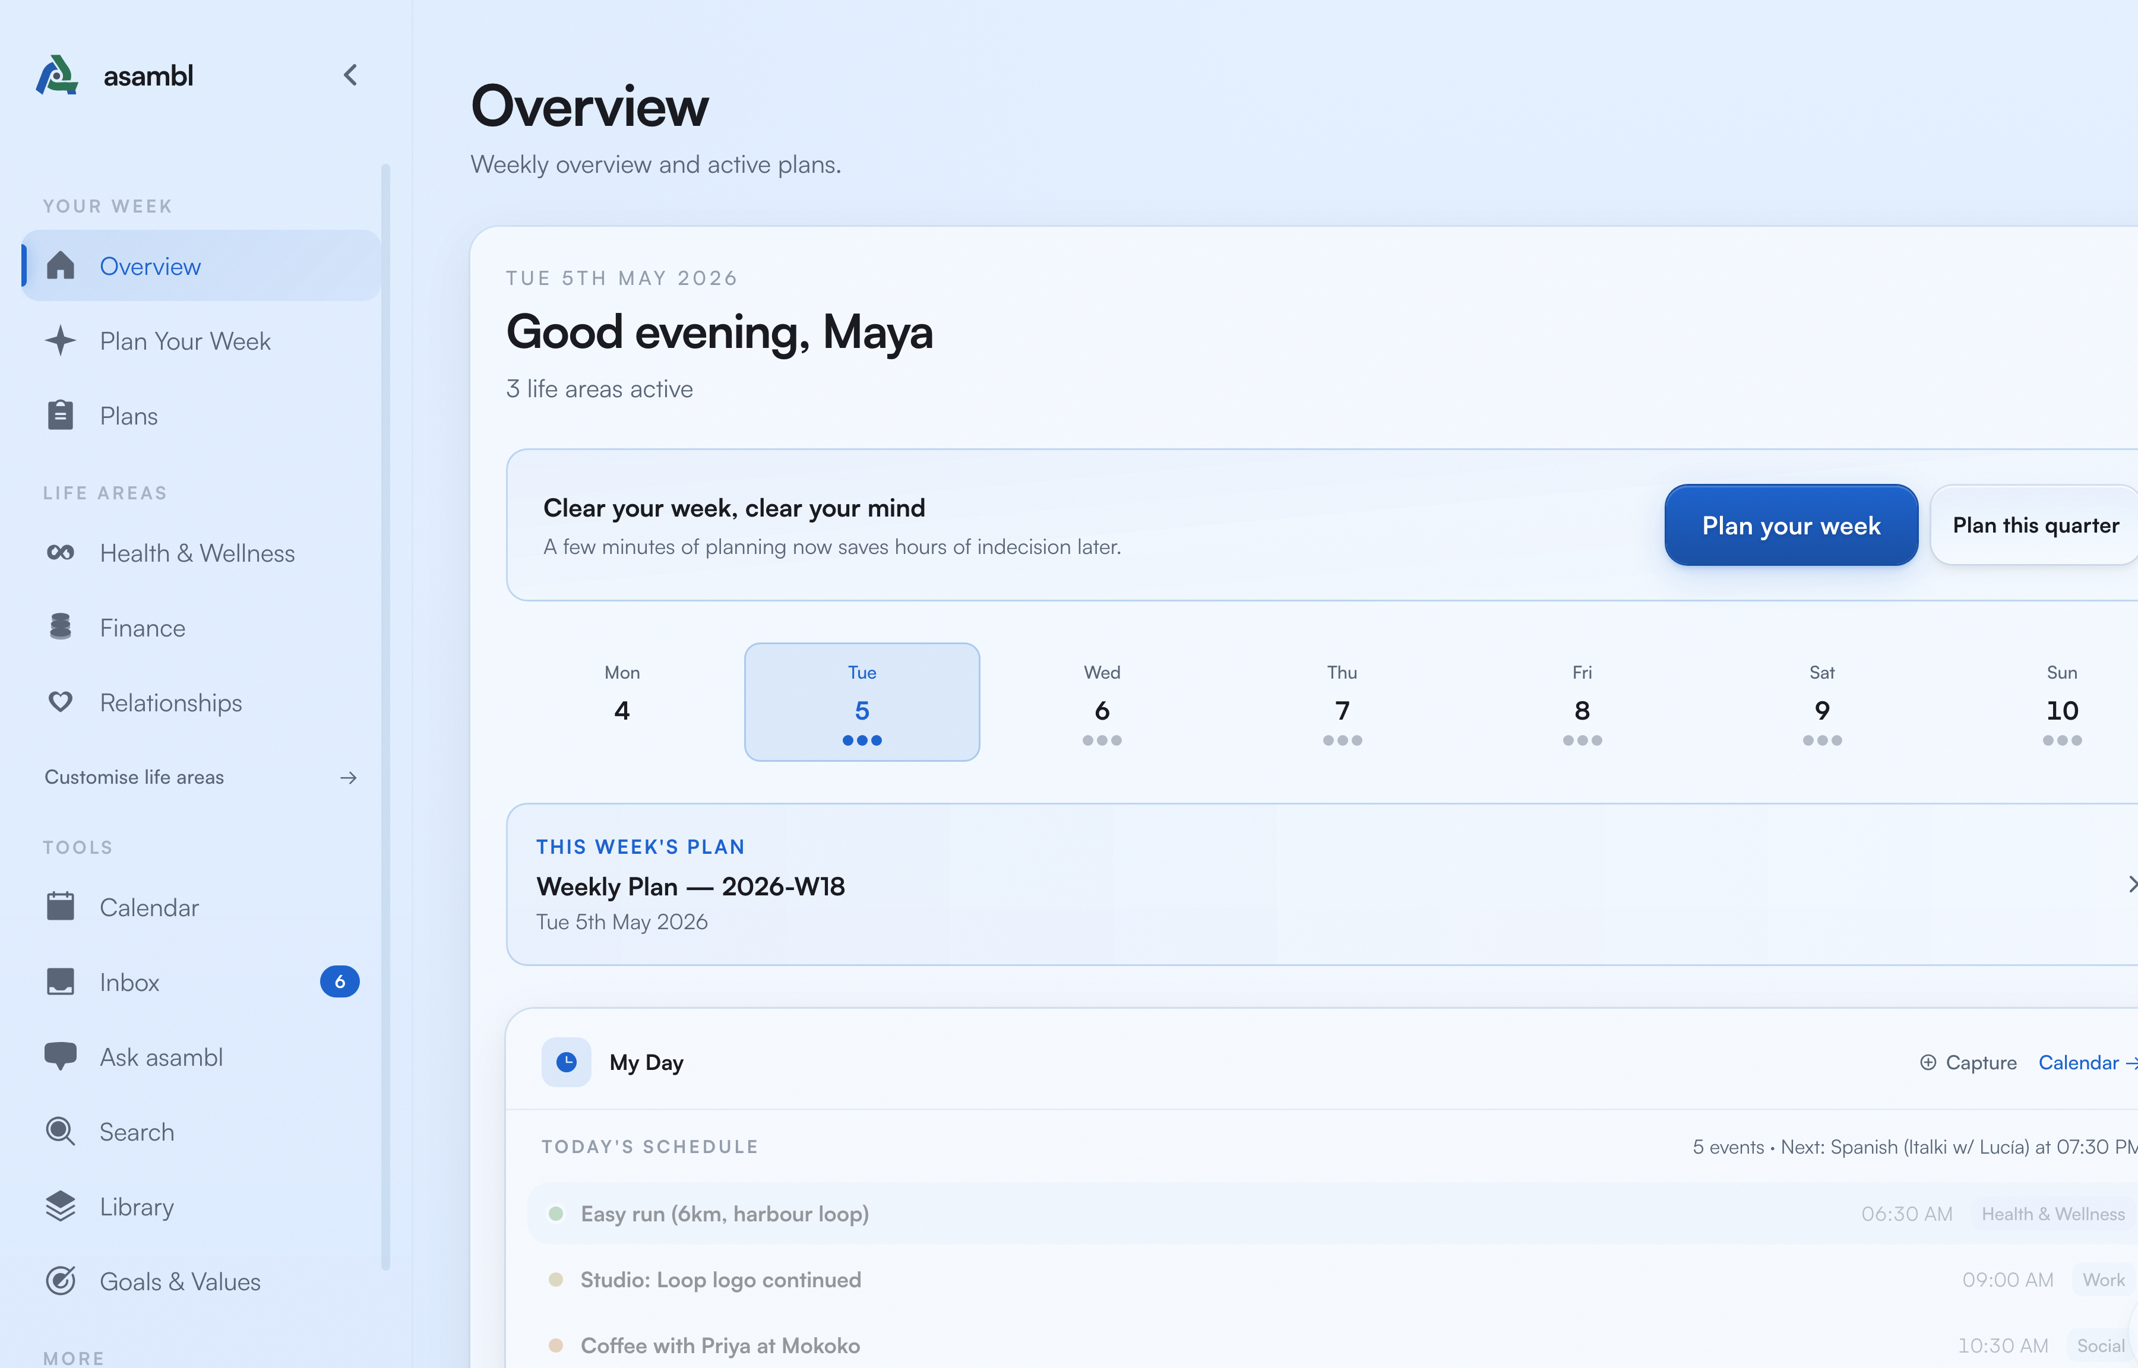Open Weekly Plan — 2026-W18 card
Screen dimensions: 2138x1368
[x=1322, y=884]
